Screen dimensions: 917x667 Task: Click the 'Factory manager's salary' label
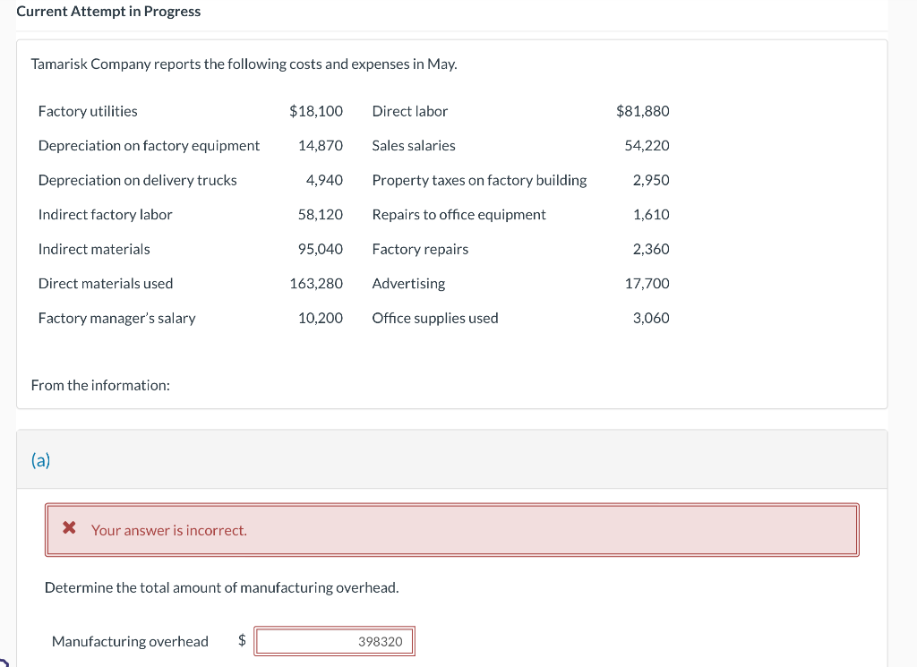(x=117, y=318)
